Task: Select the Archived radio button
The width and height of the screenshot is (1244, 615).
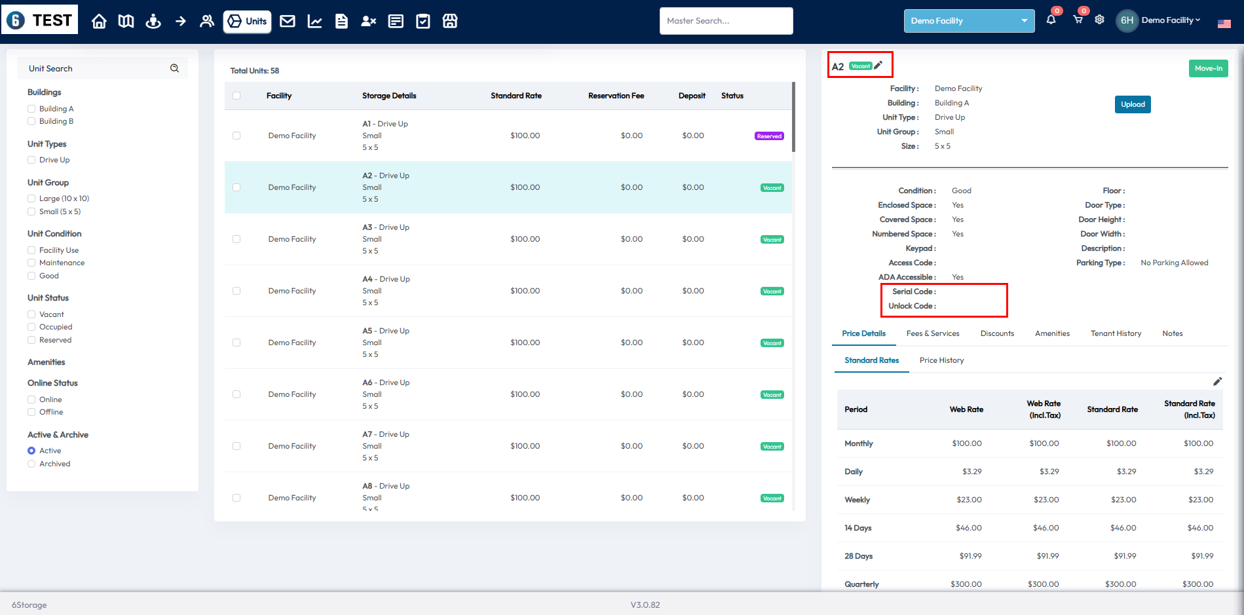Action: point(31,464)
